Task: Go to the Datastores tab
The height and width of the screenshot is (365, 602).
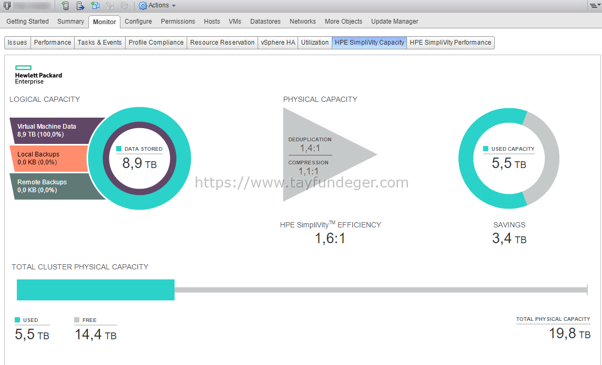Action: [266, 22]
